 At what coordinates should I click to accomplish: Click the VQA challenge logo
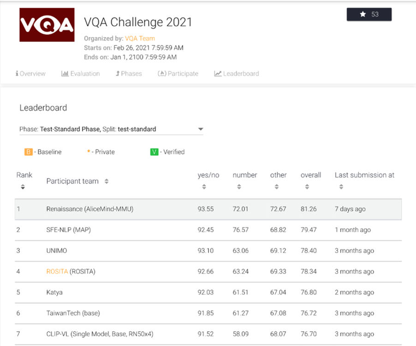click(47, 25)
